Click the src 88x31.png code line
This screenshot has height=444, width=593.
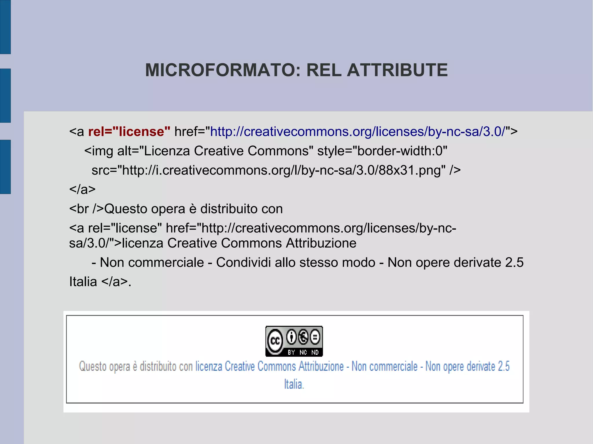click(x=276, y=170)
